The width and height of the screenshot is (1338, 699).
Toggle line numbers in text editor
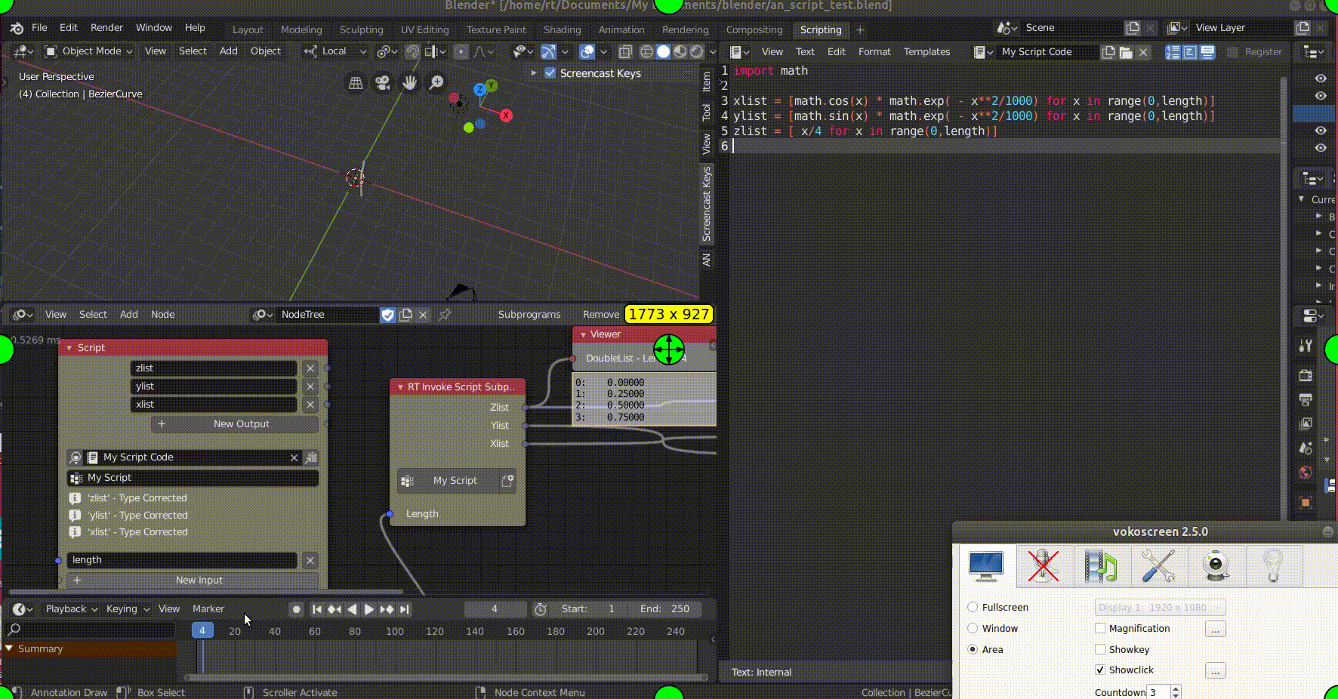(x=1173, y=52)
